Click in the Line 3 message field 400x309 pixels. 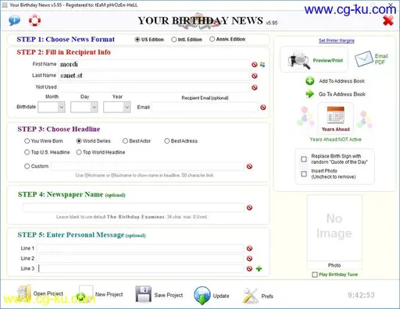point(140,268)
